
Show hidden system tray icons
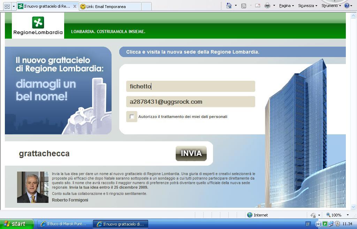click(318, 224)
